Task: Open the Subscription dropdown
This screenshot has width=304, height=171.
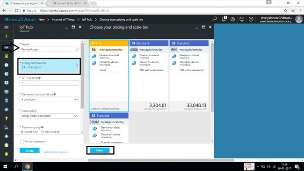Action: (x=49, y=116)
